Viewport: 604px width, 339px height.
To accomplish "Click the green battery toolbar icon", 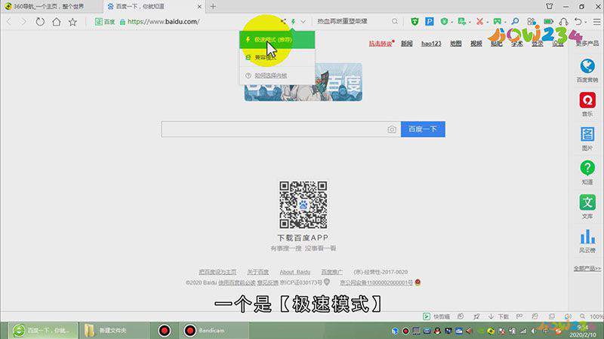I will click(548, 22).
